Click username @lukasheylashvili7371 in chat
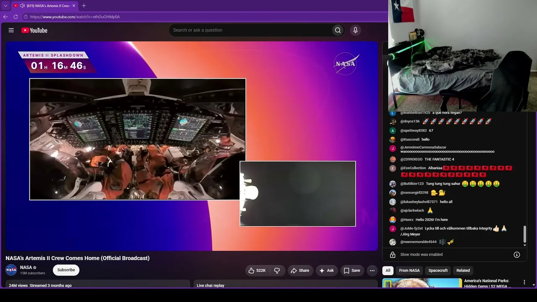This screenshot has height=302, width=537. tap(419, 202)
